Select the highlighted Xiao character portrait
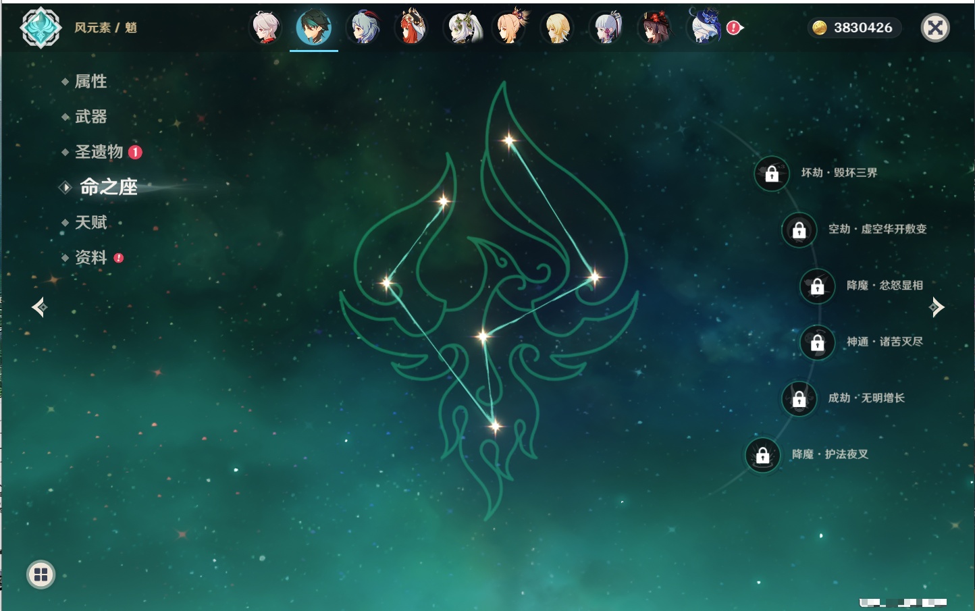 [x=314, y=28]
